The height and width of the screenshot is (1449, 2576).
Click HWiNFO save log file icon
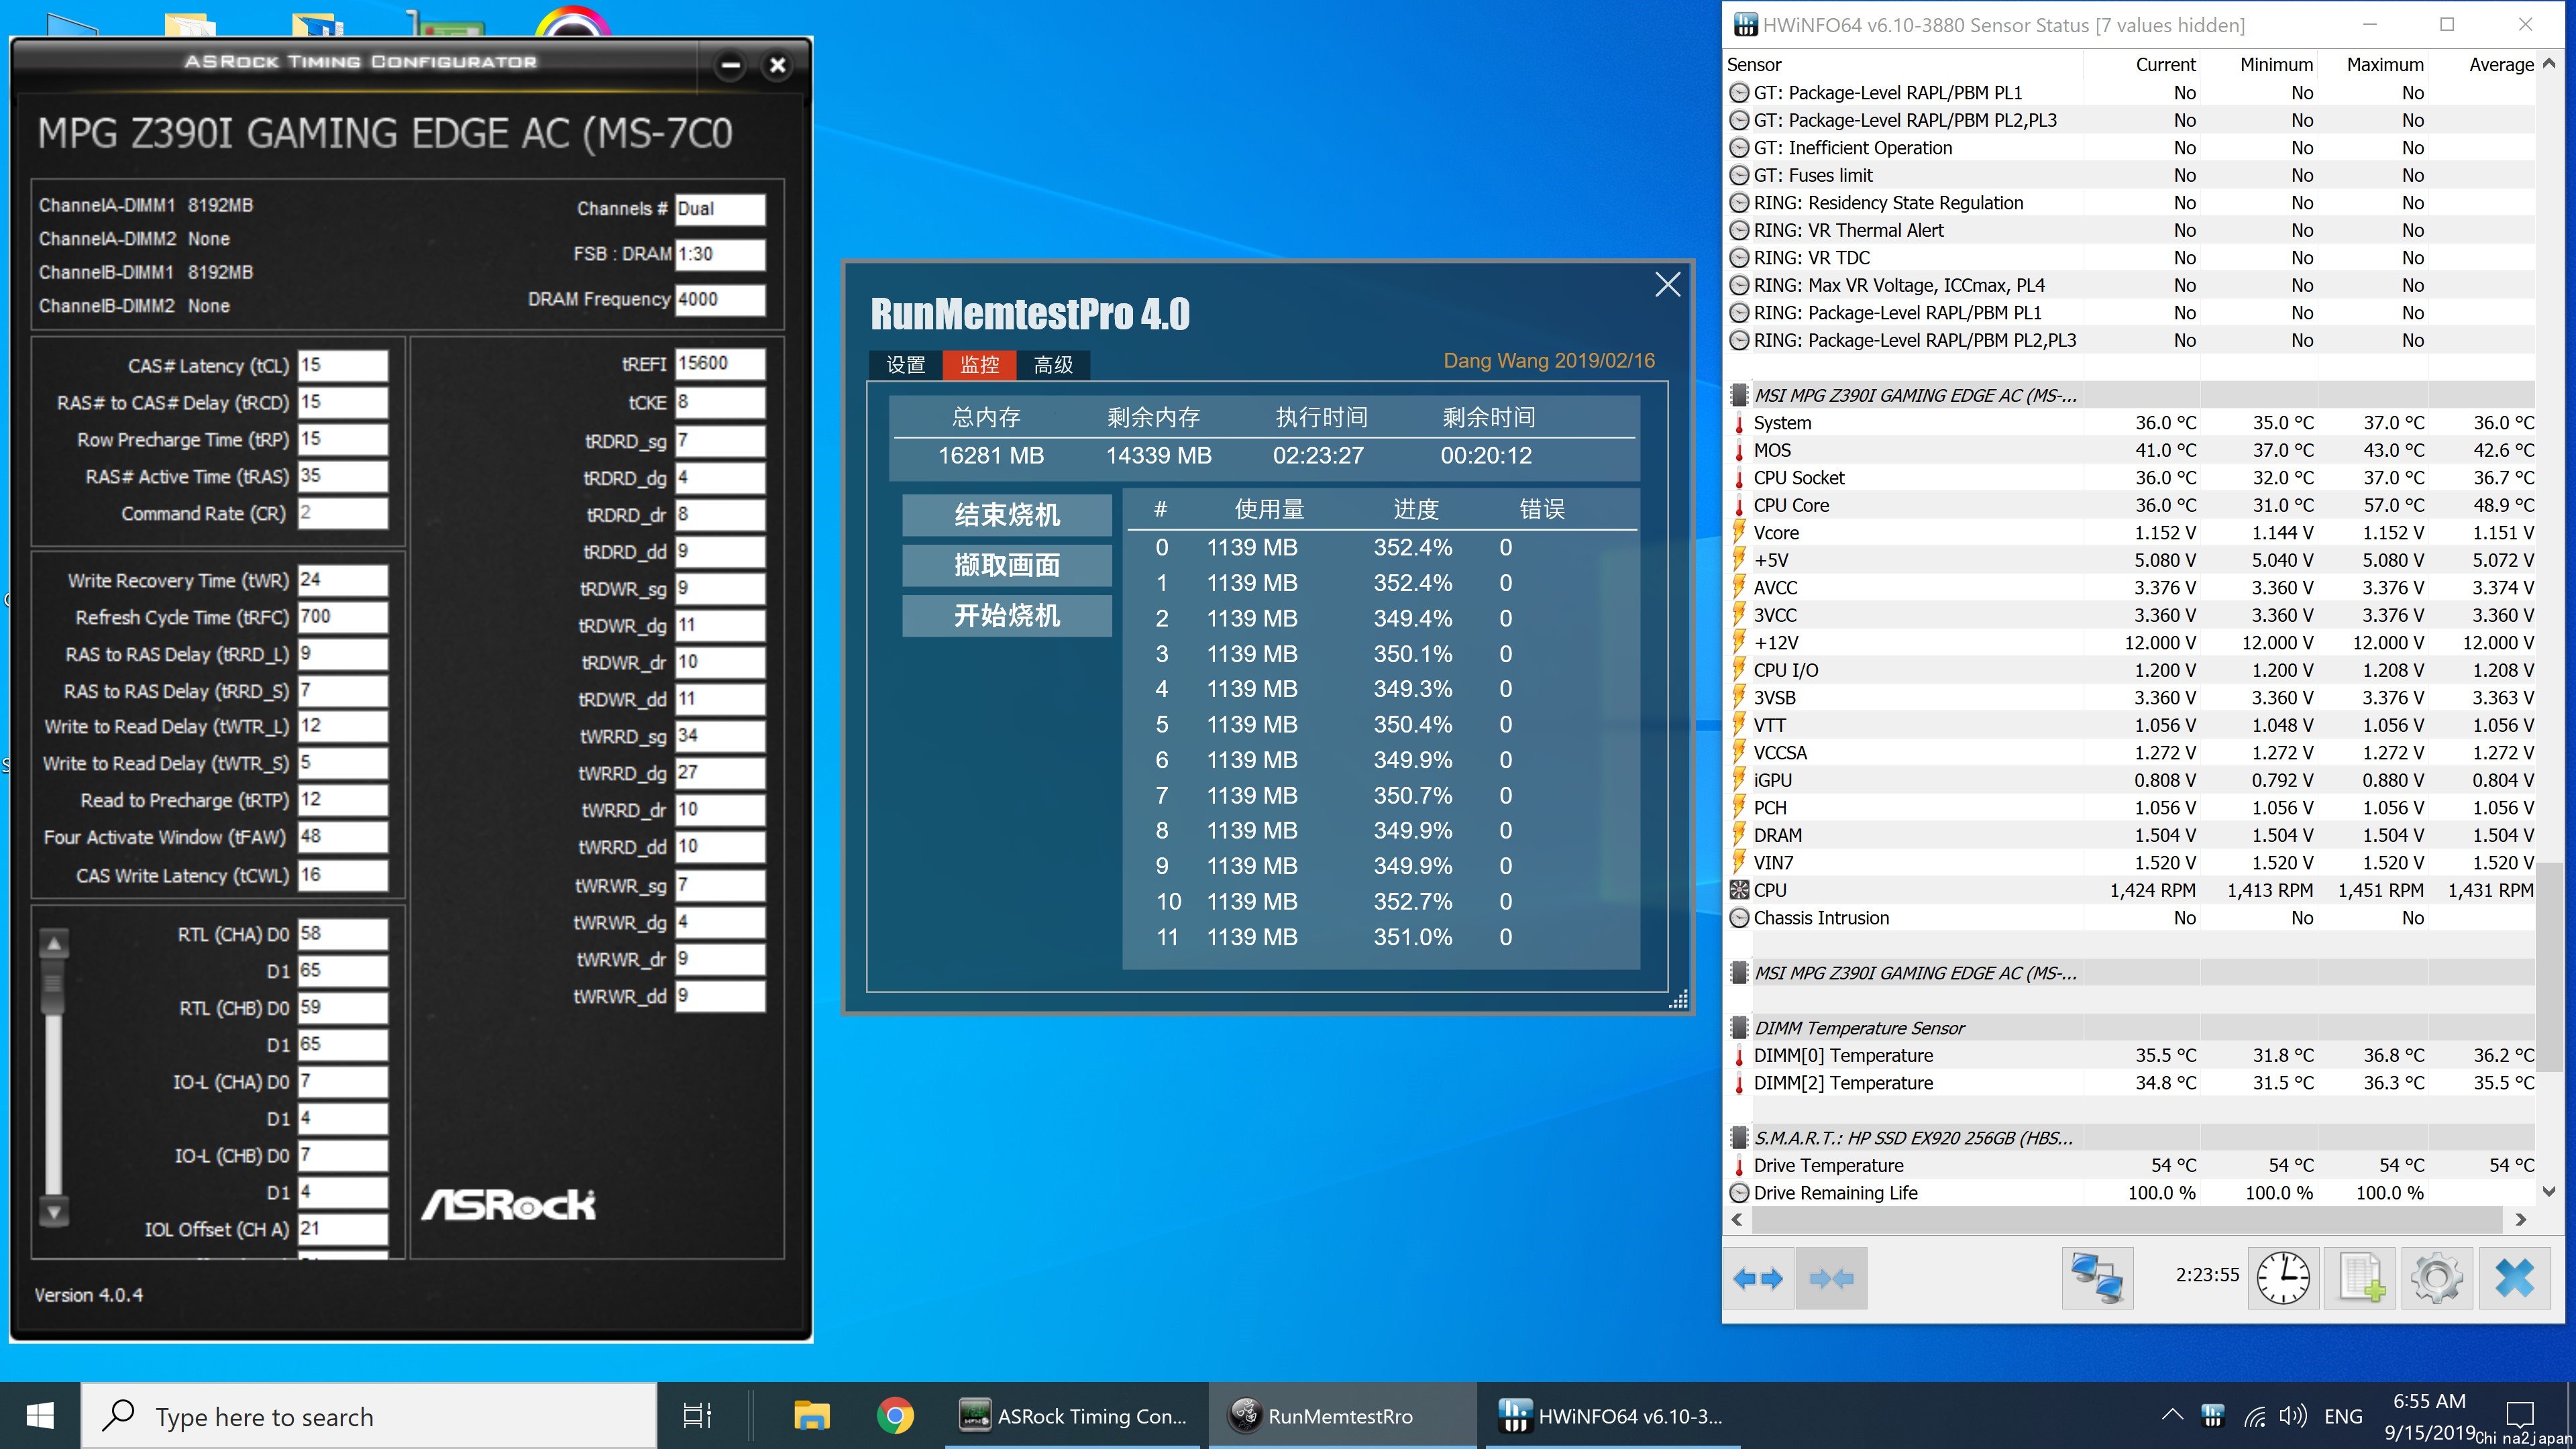(2360, 1278)
